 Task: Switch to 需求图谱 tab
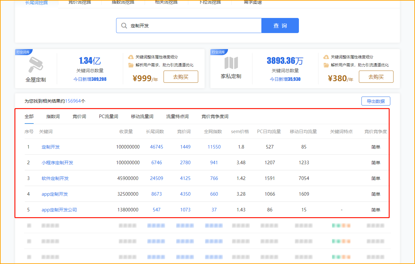point(253,2)
